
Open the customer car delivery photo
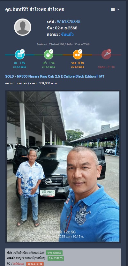point(63,166)
